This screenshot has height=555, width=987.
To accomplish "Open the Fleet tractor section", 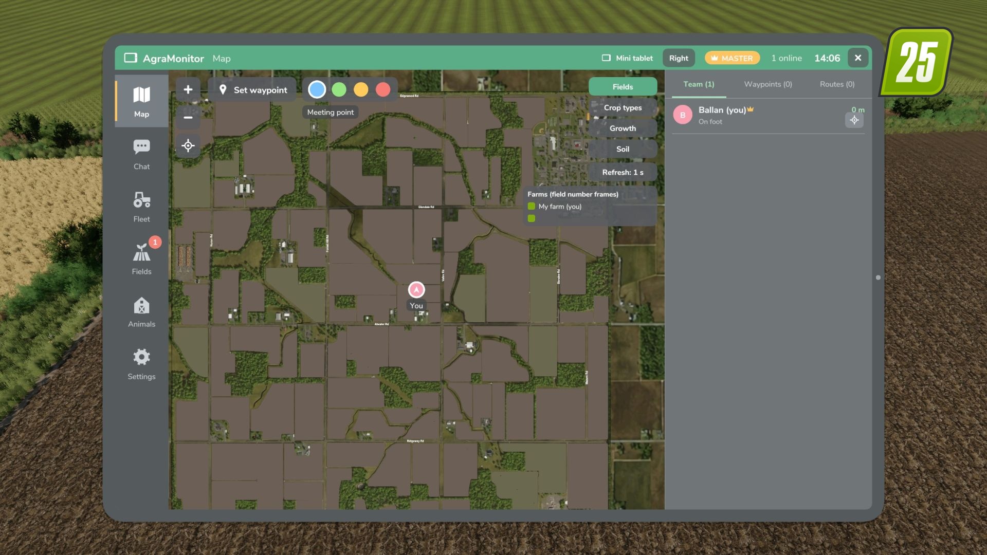I will [141, 207].
